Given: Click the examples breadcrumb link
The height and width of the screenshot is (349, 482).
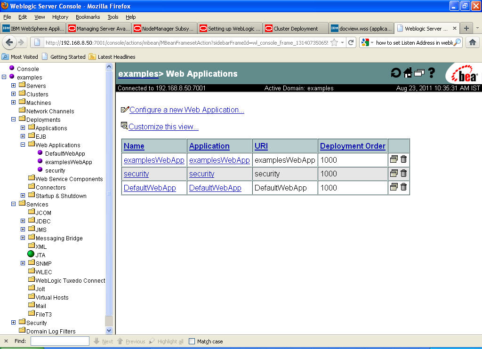Looking at the screenshot, I should pyautogui.click(x=138, y=74).
